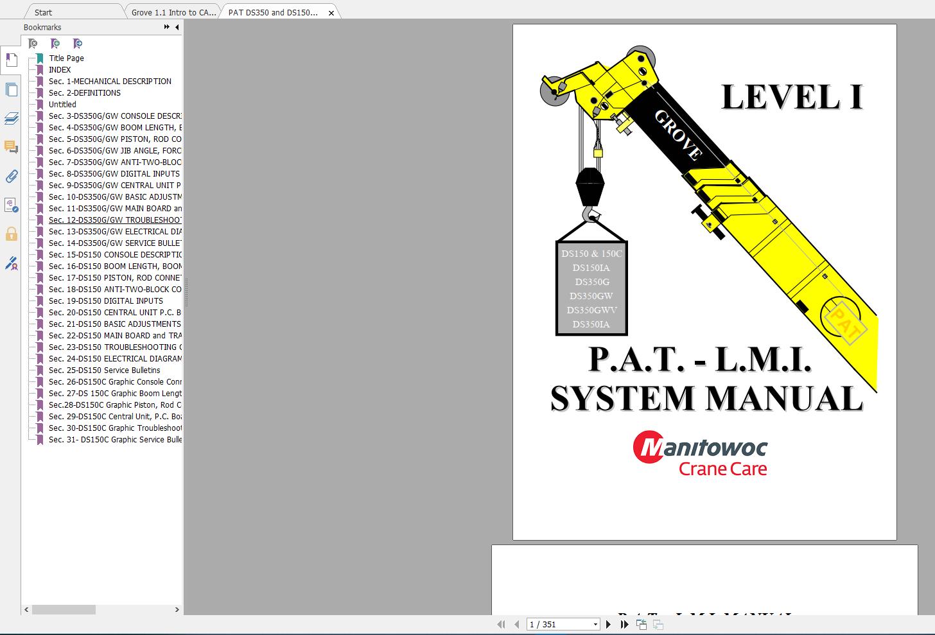
Task: Open Sec. 4-DS350G/GW BOOM LENGTH bookmark
Action: (115, 127)
